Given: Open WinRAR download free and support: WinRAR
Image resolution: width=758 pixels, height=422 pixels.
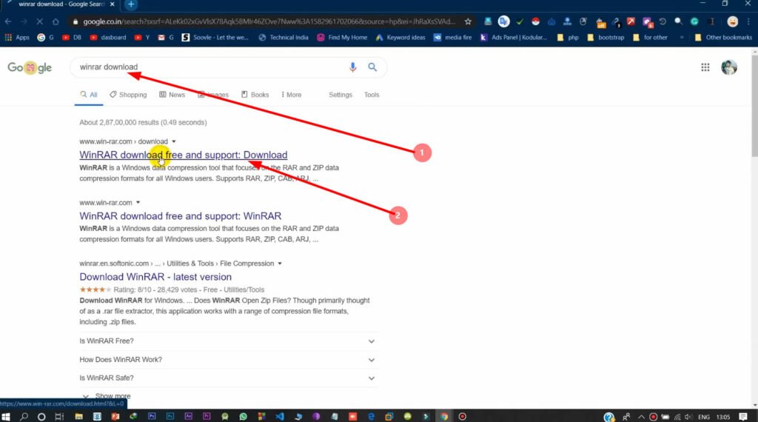Looking at the screenshot, I should 181,215.
